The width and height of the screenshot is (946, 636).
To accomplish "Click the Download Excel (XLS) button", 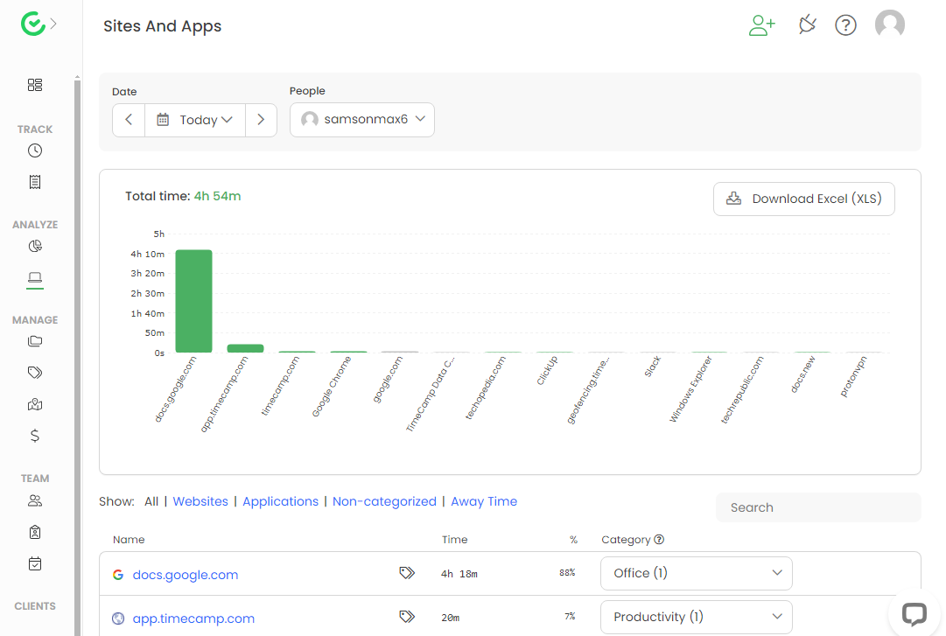I will [x=803, y=199].
